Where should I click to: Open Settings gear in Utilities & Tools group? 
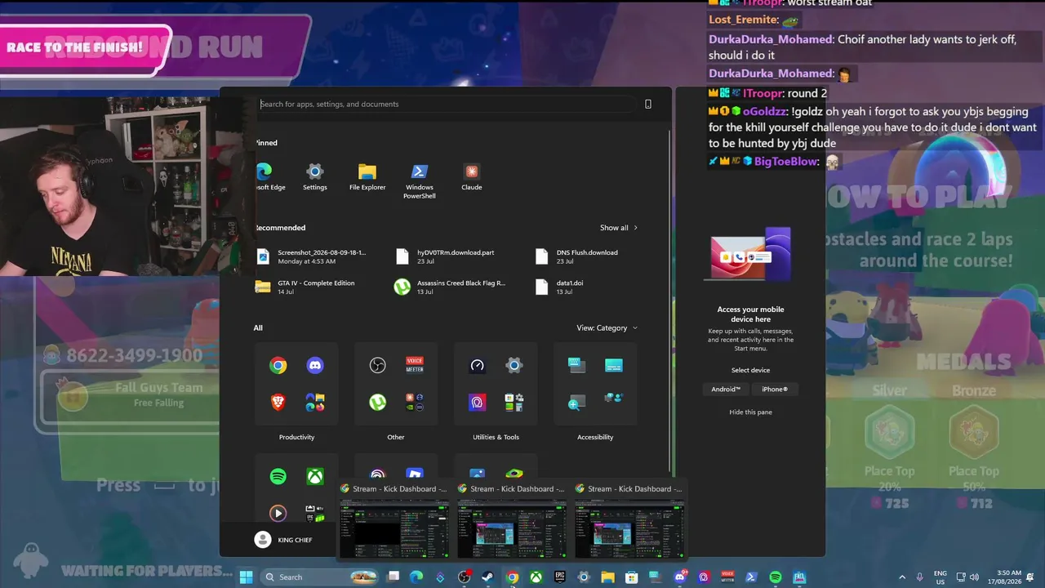(514, 366)
